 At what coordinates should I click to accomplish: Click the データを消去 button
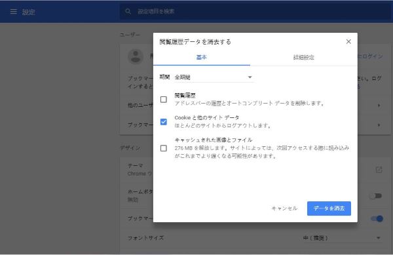(x=329, y=208)
